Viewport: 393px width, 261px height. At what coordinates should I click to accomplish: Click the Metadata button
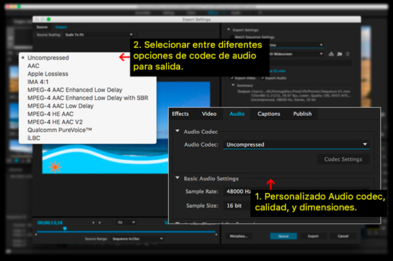tap(239, 236)
